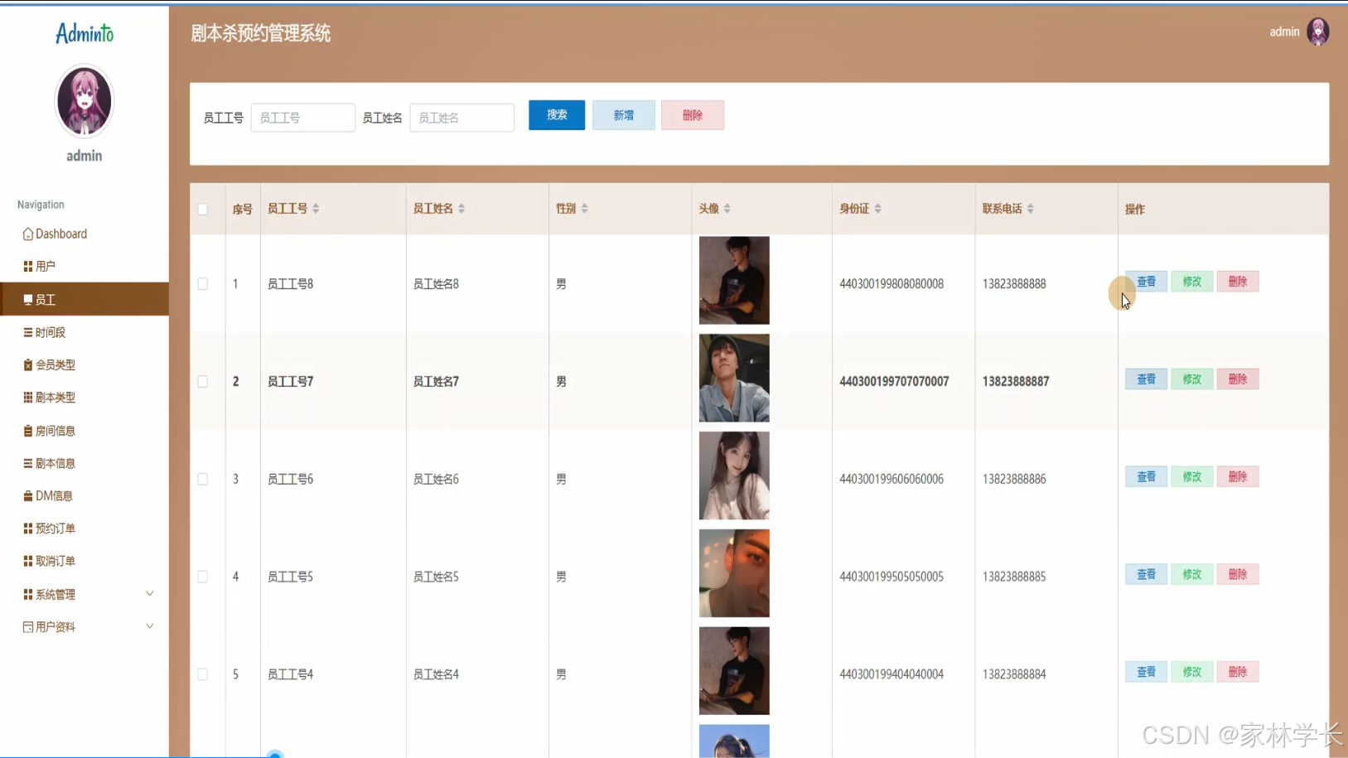Viewport: 1348px width, 758px height.
Task: Sort by 联系电话 column arrows
Action: point(1030,209)
